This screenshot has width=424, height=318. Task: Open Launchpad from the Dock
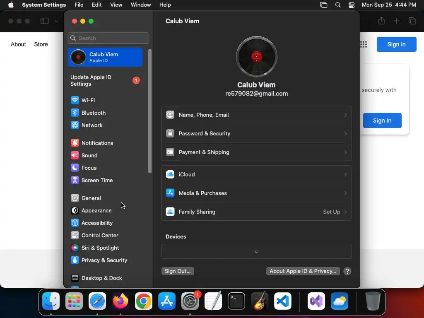click(x=74, y=301)
